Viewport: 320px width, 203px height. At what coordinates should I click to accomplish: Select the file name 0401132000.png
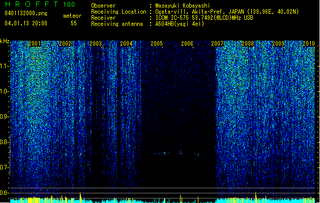(x=26, y=13)
